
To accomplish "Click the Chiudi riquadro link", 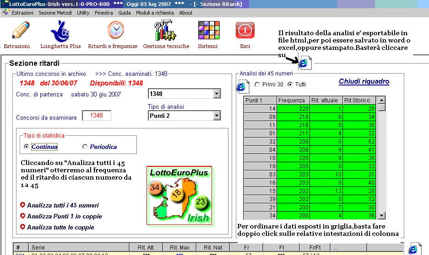I will (x=364, y=81).
